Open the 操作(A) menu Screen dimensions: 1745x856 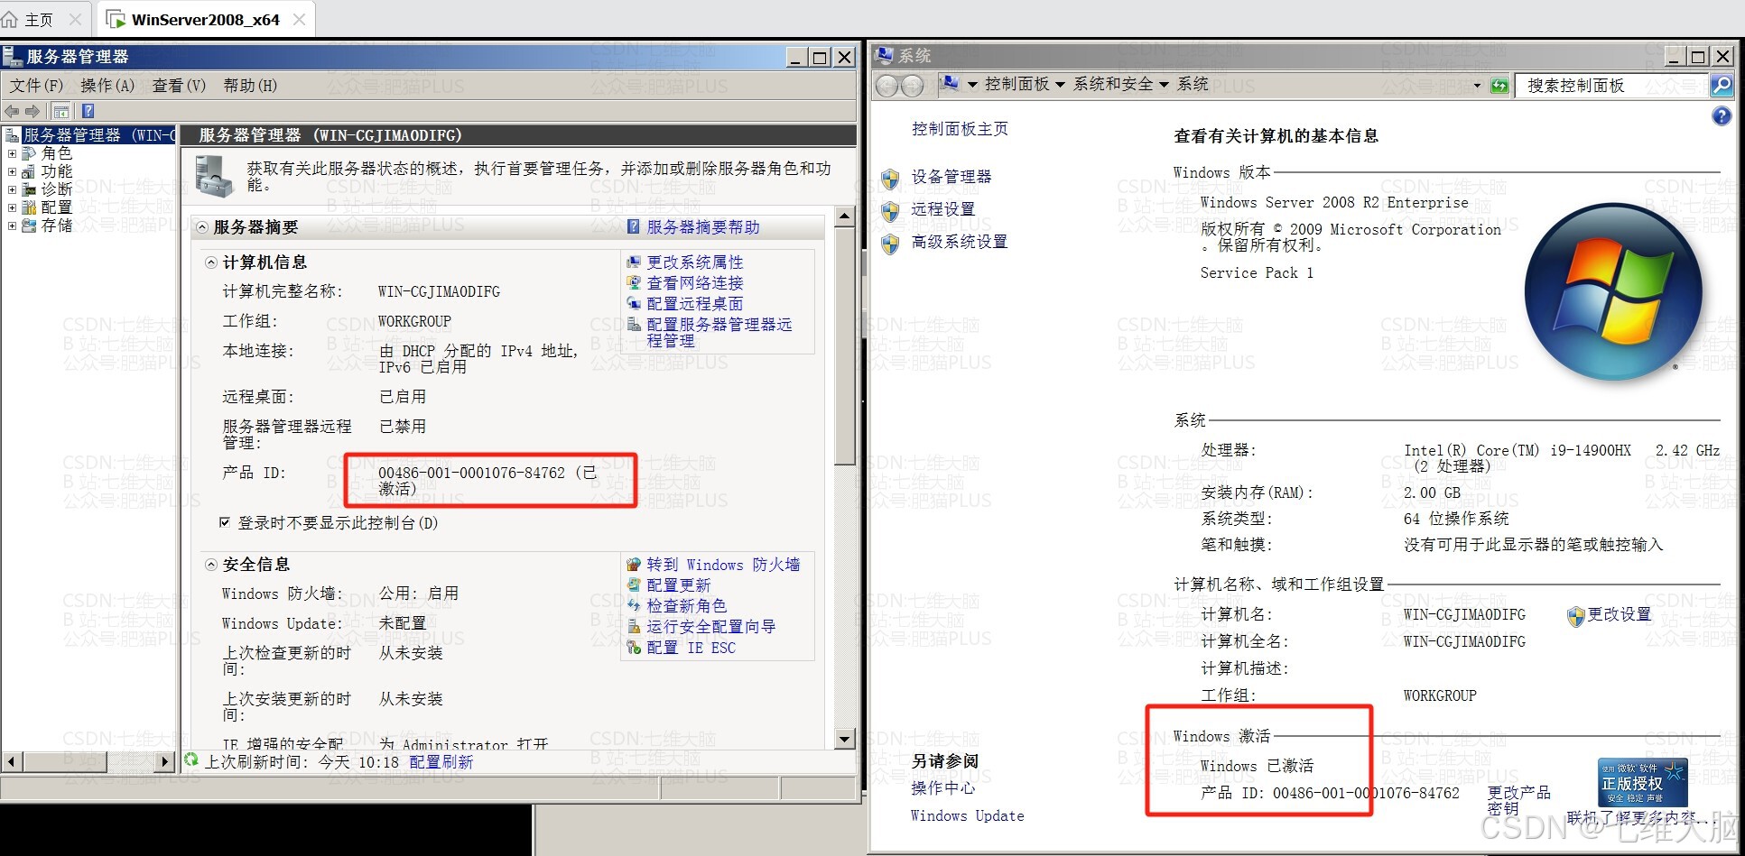[x=107, y=86]
